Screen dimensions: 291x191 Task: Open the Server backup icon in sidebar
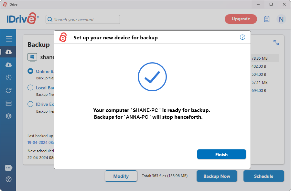(x=9, y=103)
